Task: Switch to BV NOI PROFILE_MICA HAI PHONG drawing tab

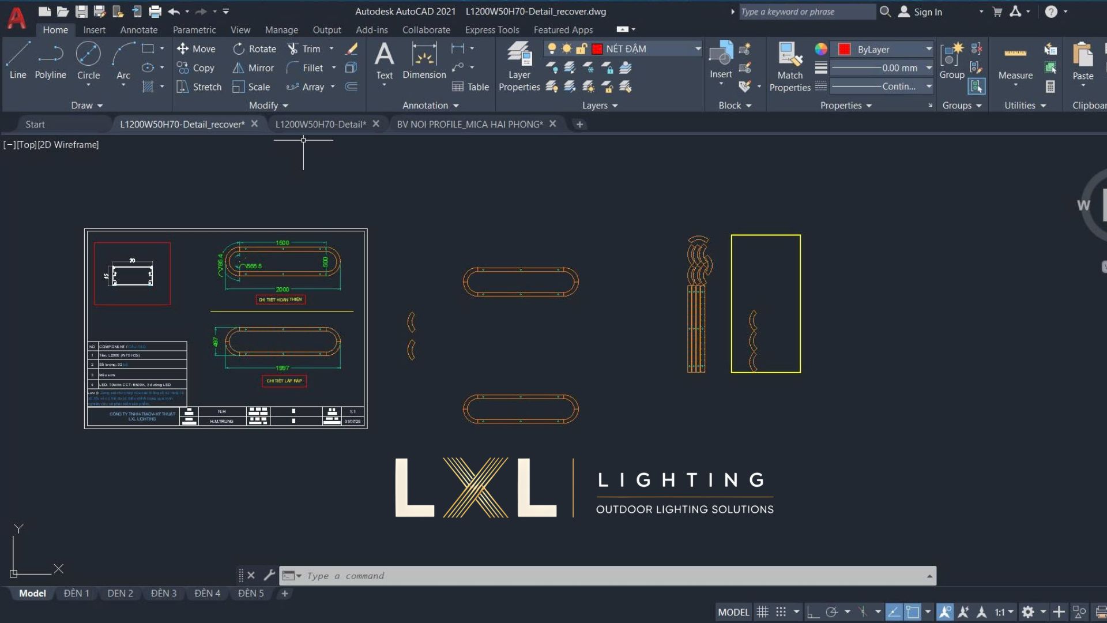Action: click(470, 124)
